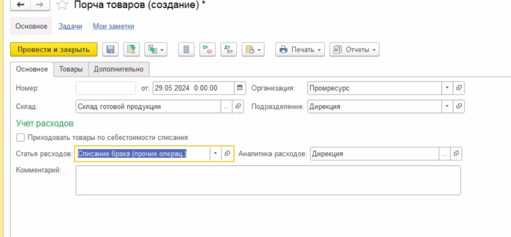Open the 'Мои заметки' link
This screenshot has width=511, height=237.
coord(113,26)
